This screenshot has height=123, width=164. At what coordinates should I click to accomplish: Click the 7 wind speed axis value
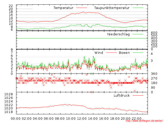[12, 53]
